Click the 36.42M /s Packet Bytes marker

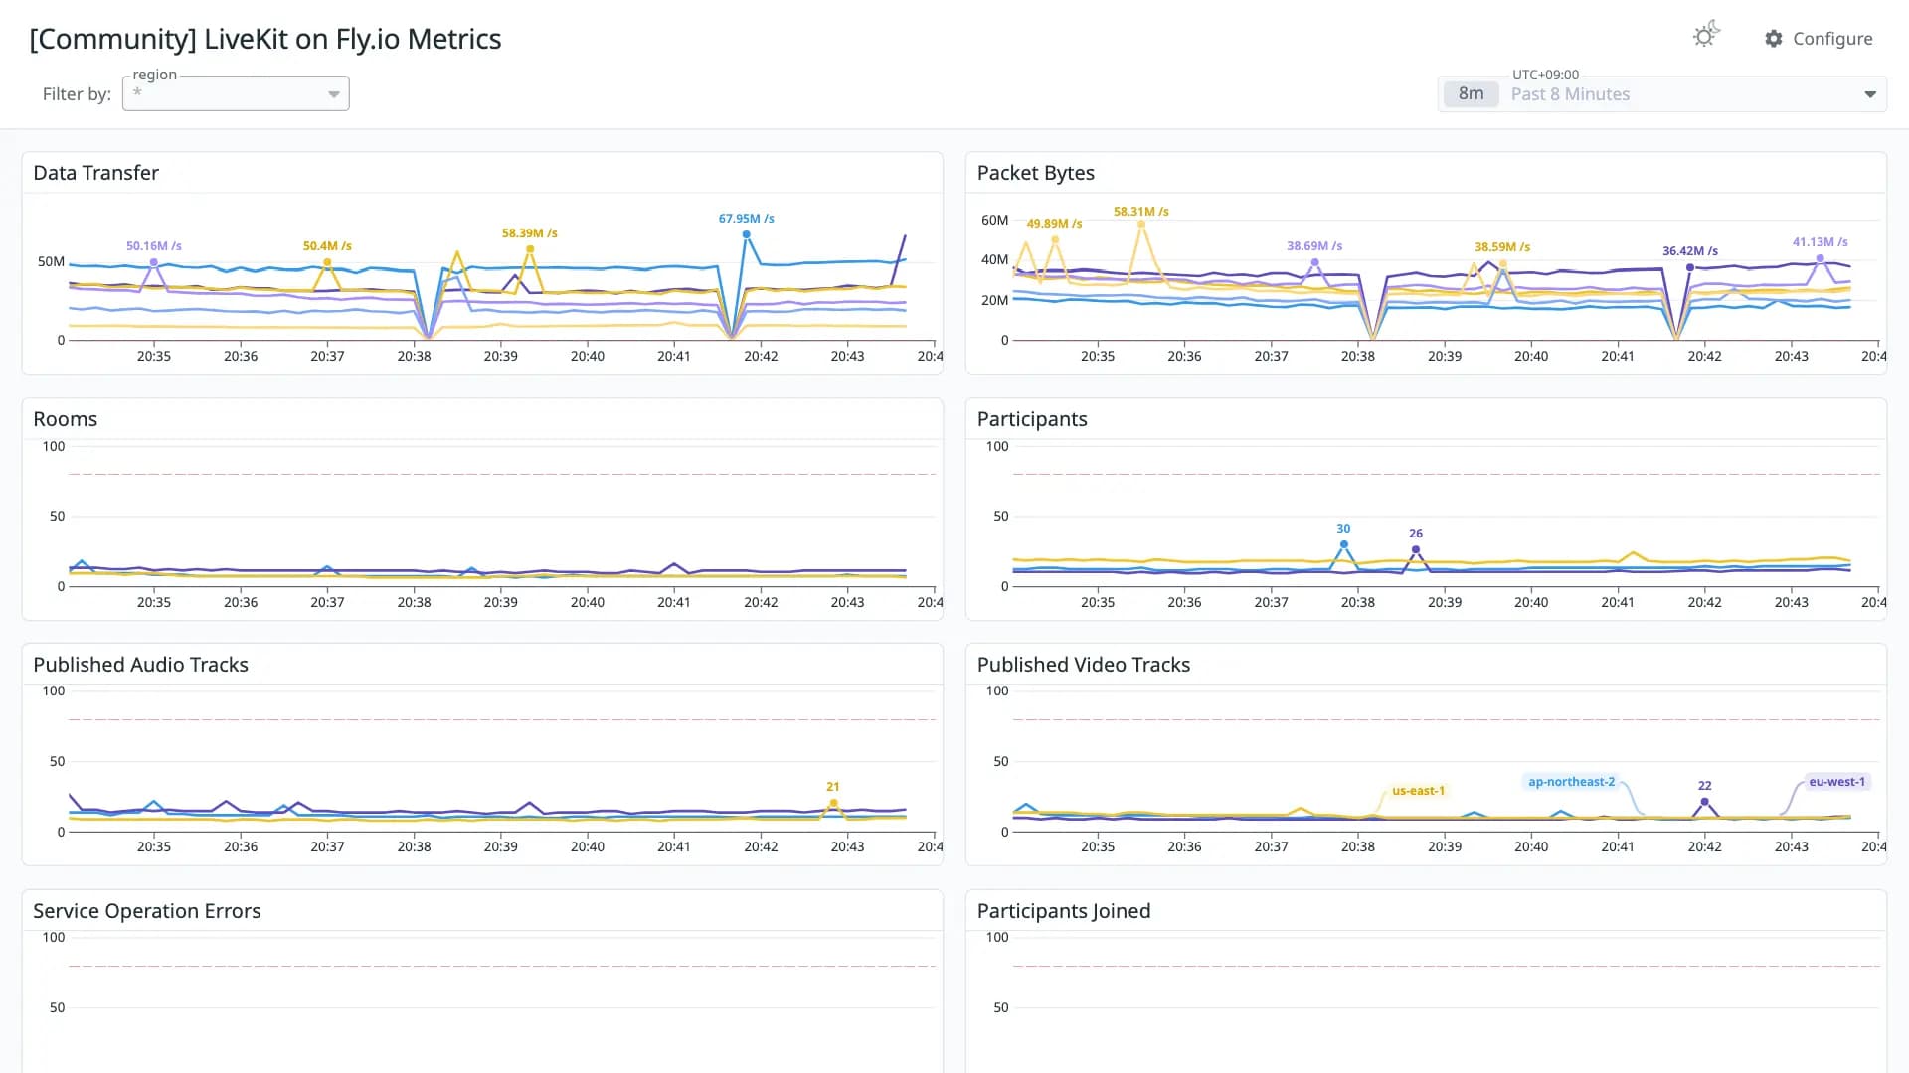click(x=1690, y=267)
